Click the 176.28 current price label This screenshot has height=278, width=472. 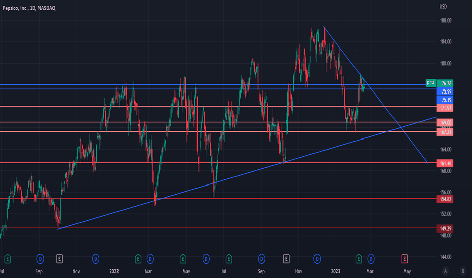click(445, 83)
